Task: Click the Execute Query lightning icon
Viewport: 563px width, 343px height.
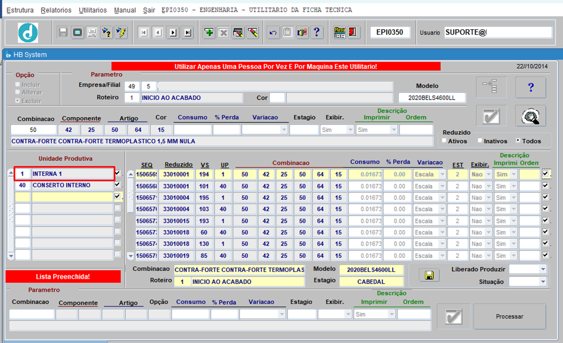Action: 121,32
